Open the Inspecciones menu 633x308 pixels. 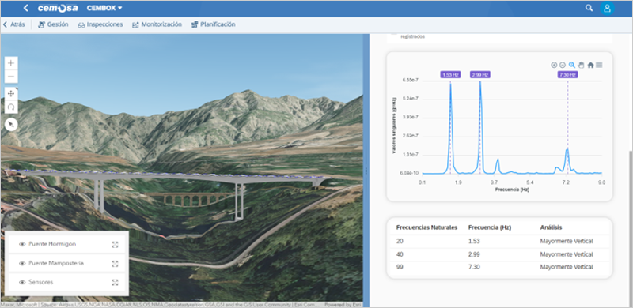click(x=100, y=24)
